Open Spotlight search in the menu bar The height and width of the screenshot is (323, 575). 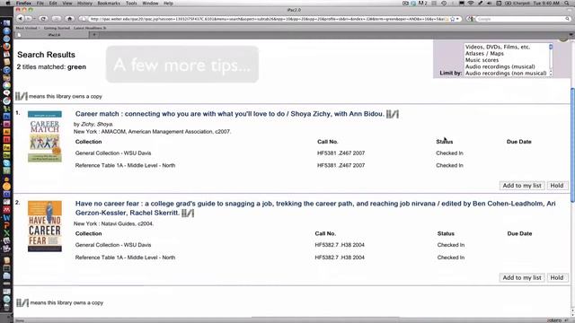pos(568,3)
